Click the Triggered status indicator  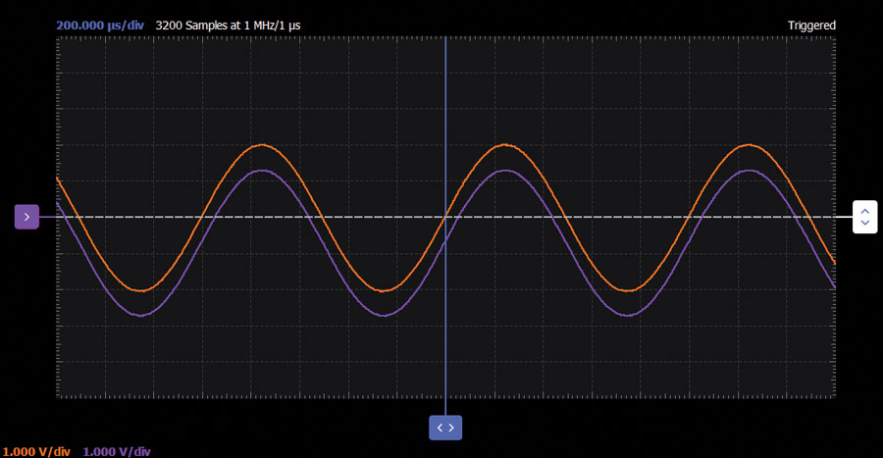pyautogui.click(x=811, y=25)
